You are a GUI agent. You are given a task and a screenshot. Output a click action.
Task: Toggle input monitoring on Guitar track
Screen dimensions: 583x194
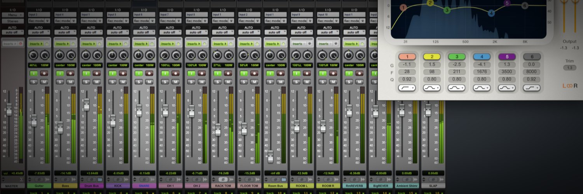[33, 73]
